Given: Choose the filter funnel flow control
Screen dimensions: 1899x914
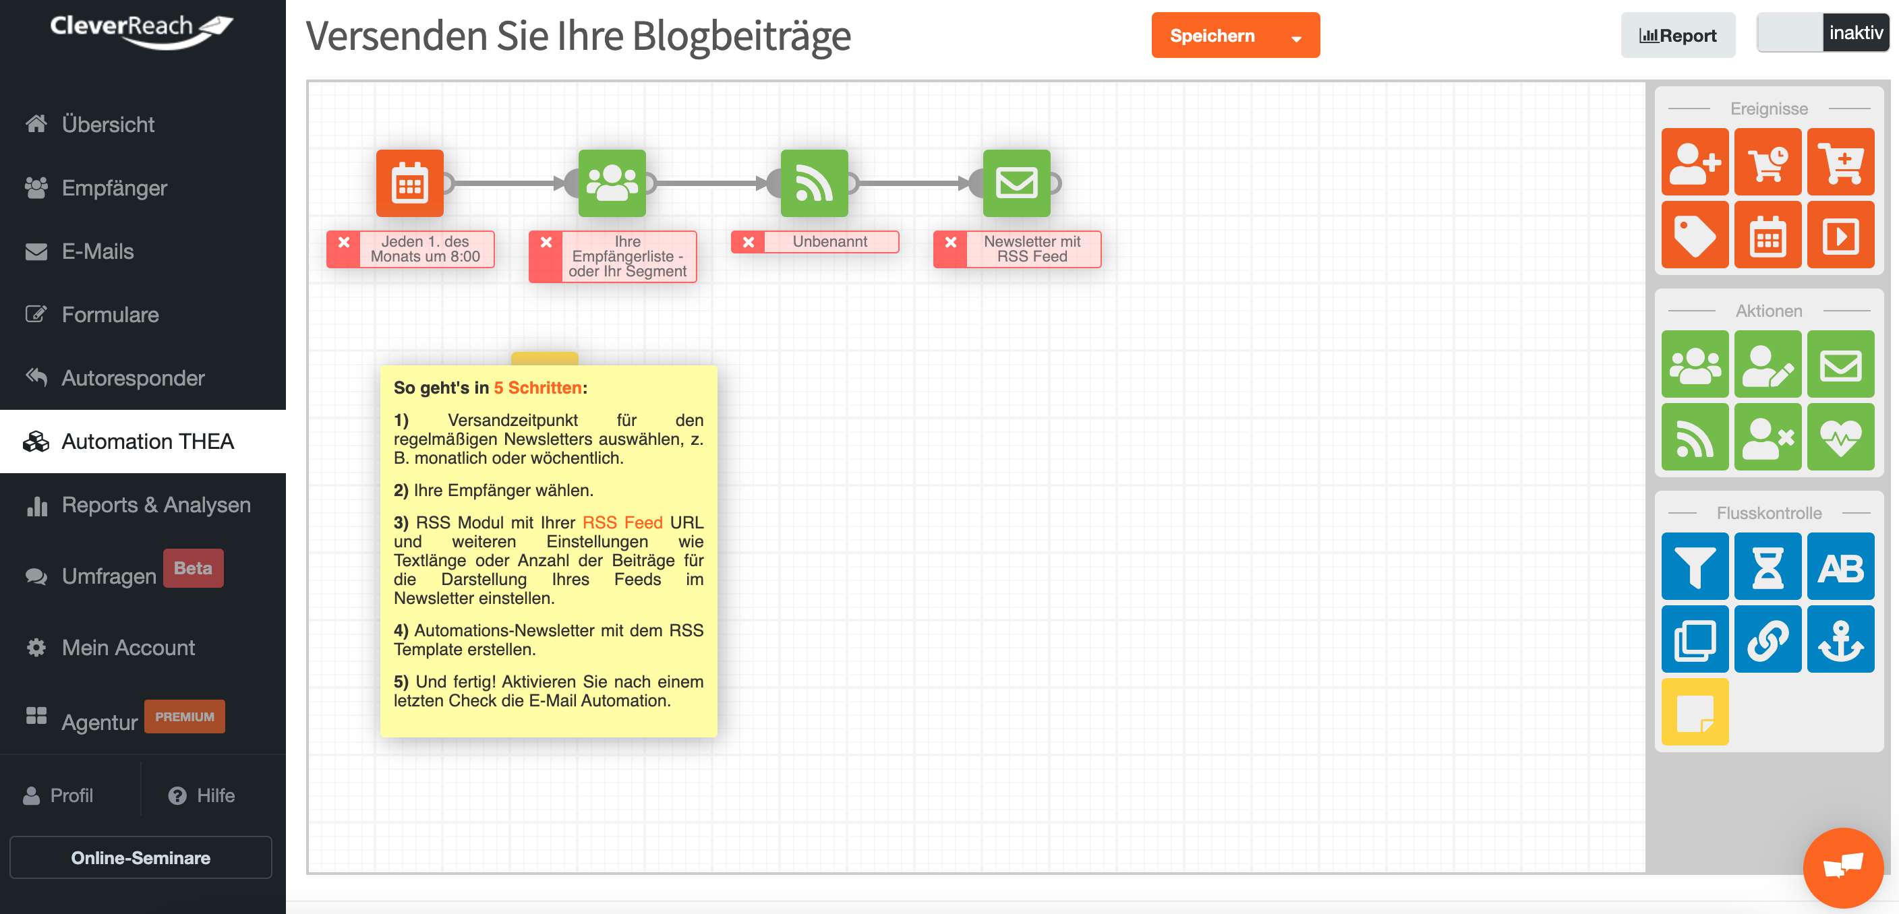Looking at the screenshot, I should (1694, 566).
